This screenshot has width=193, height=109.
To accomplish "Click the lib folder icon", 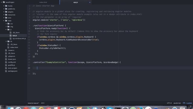I will pyautogui.click(x=8, y=41).
